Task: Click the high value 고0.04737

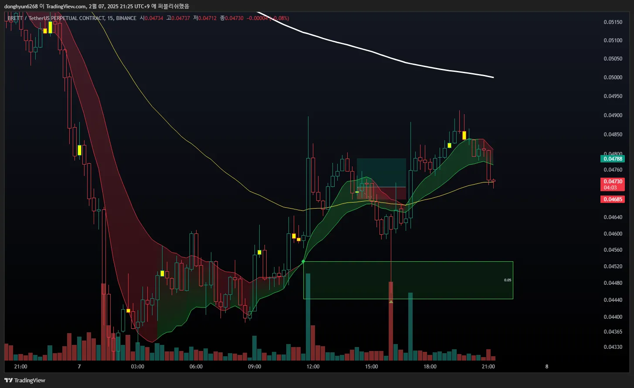Action: coord(178,18)
